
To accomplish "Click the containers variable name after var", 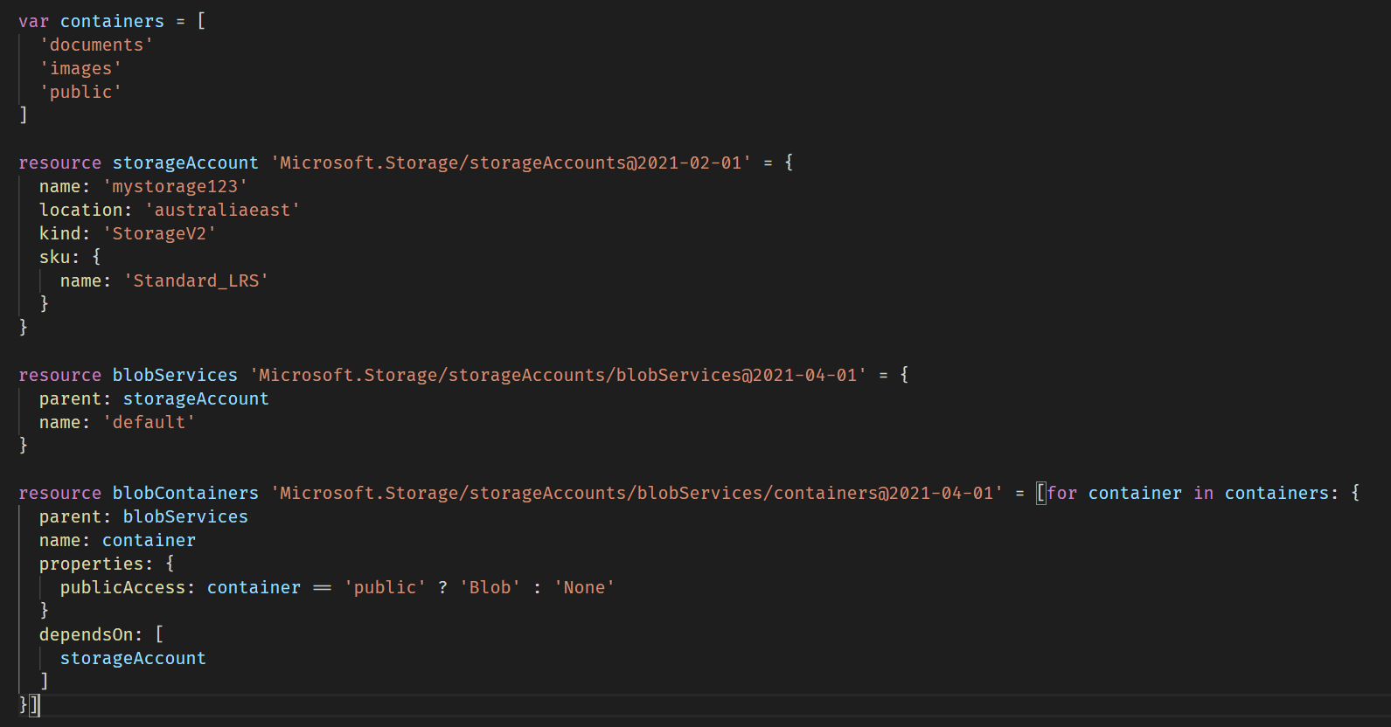I will 112,21.
